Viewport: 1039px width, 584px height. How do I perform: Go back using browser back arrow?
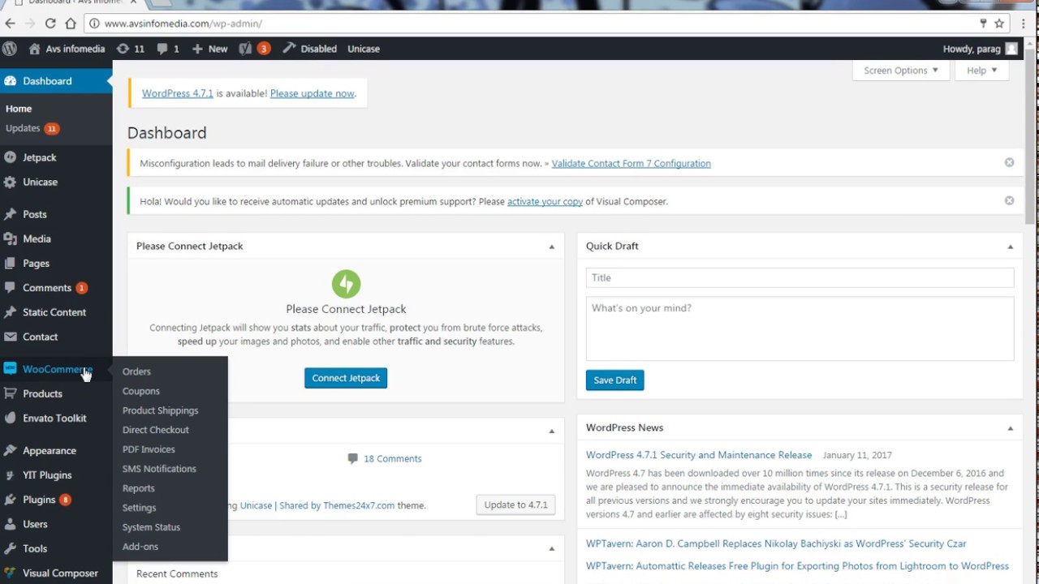[11, 24]
